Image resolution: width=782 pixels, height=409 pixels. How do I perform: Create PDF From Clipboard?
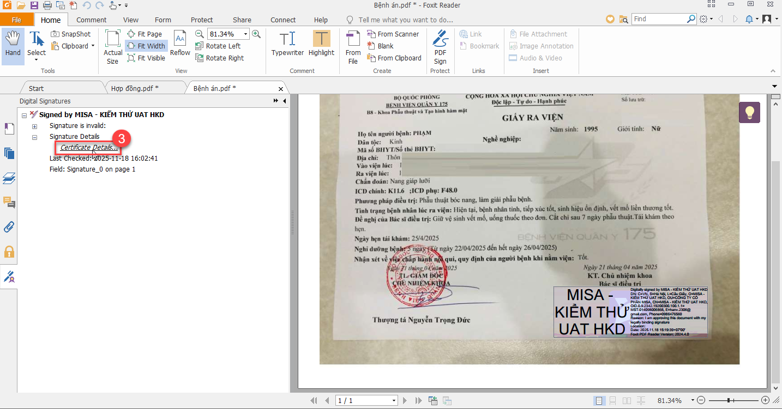(394, 58)
